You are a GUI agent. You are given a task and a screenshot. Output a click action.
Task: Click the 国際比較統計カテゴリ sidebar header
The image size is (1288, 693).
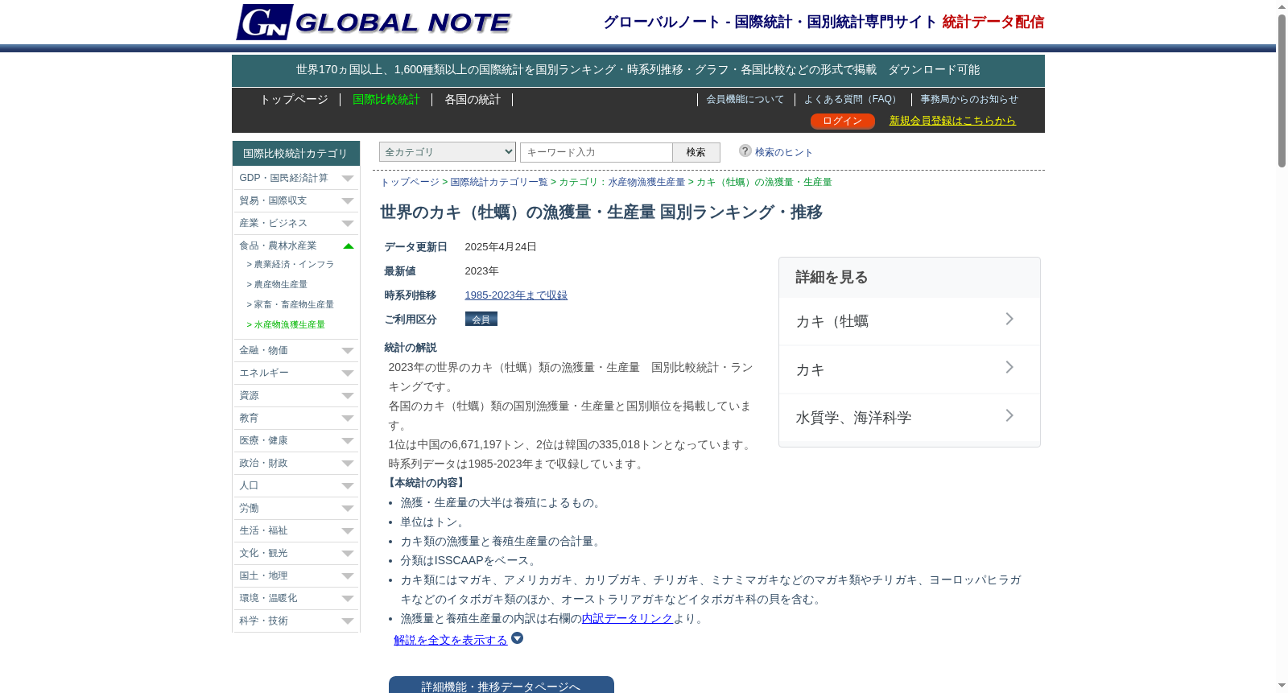[295, 153]
